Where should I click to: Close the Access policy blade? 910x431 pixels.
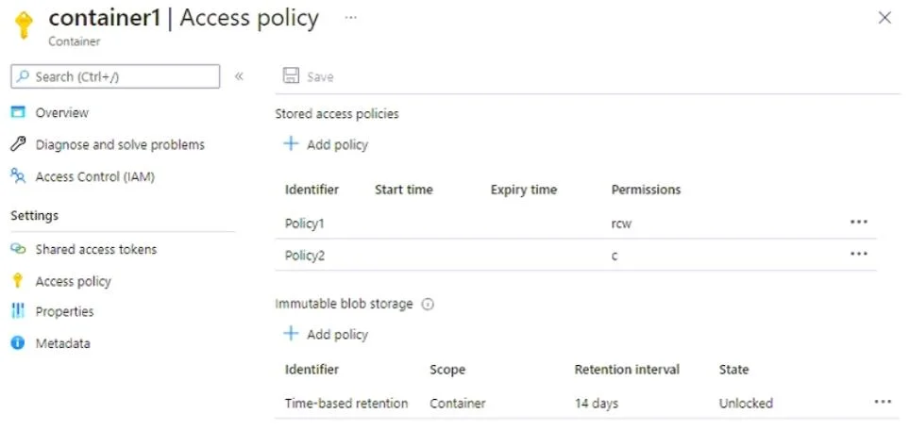coord(885,18)
